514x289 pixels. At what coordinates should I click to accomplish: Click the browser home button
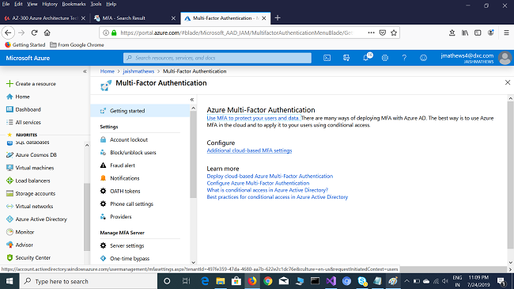click(x=47, y=32)
